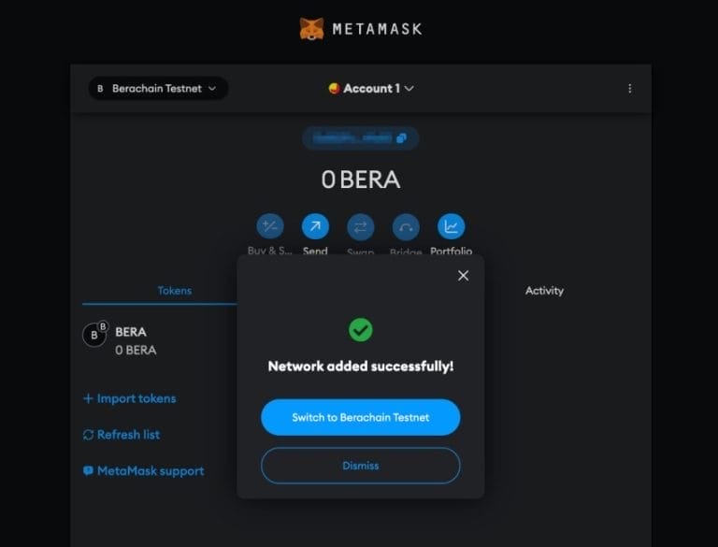Switch to the Tokens tab
This screenshot has height=547, width=718.
(x=175, y=291)
